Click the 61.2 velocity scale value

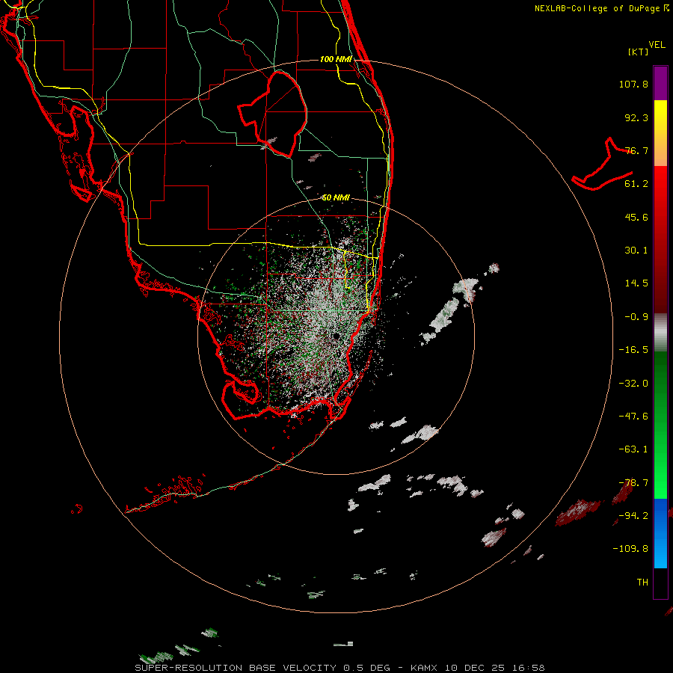point(636,184)
